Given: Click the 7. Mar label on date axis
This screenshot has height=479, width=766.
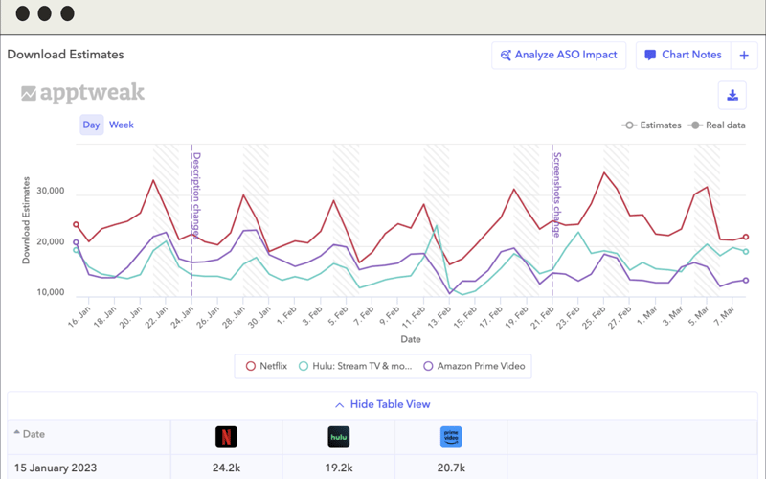Looking at the screenshot, I should point(724,317).
